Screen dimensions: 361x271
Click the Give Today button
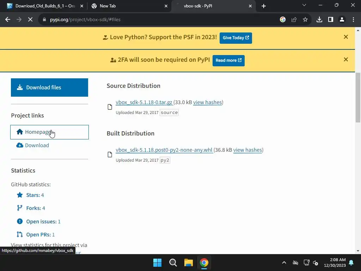click(236, 38)
